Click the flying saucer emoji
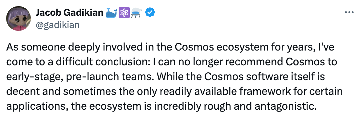The height and width of the screenshot is (122, 363). (137, 13)
